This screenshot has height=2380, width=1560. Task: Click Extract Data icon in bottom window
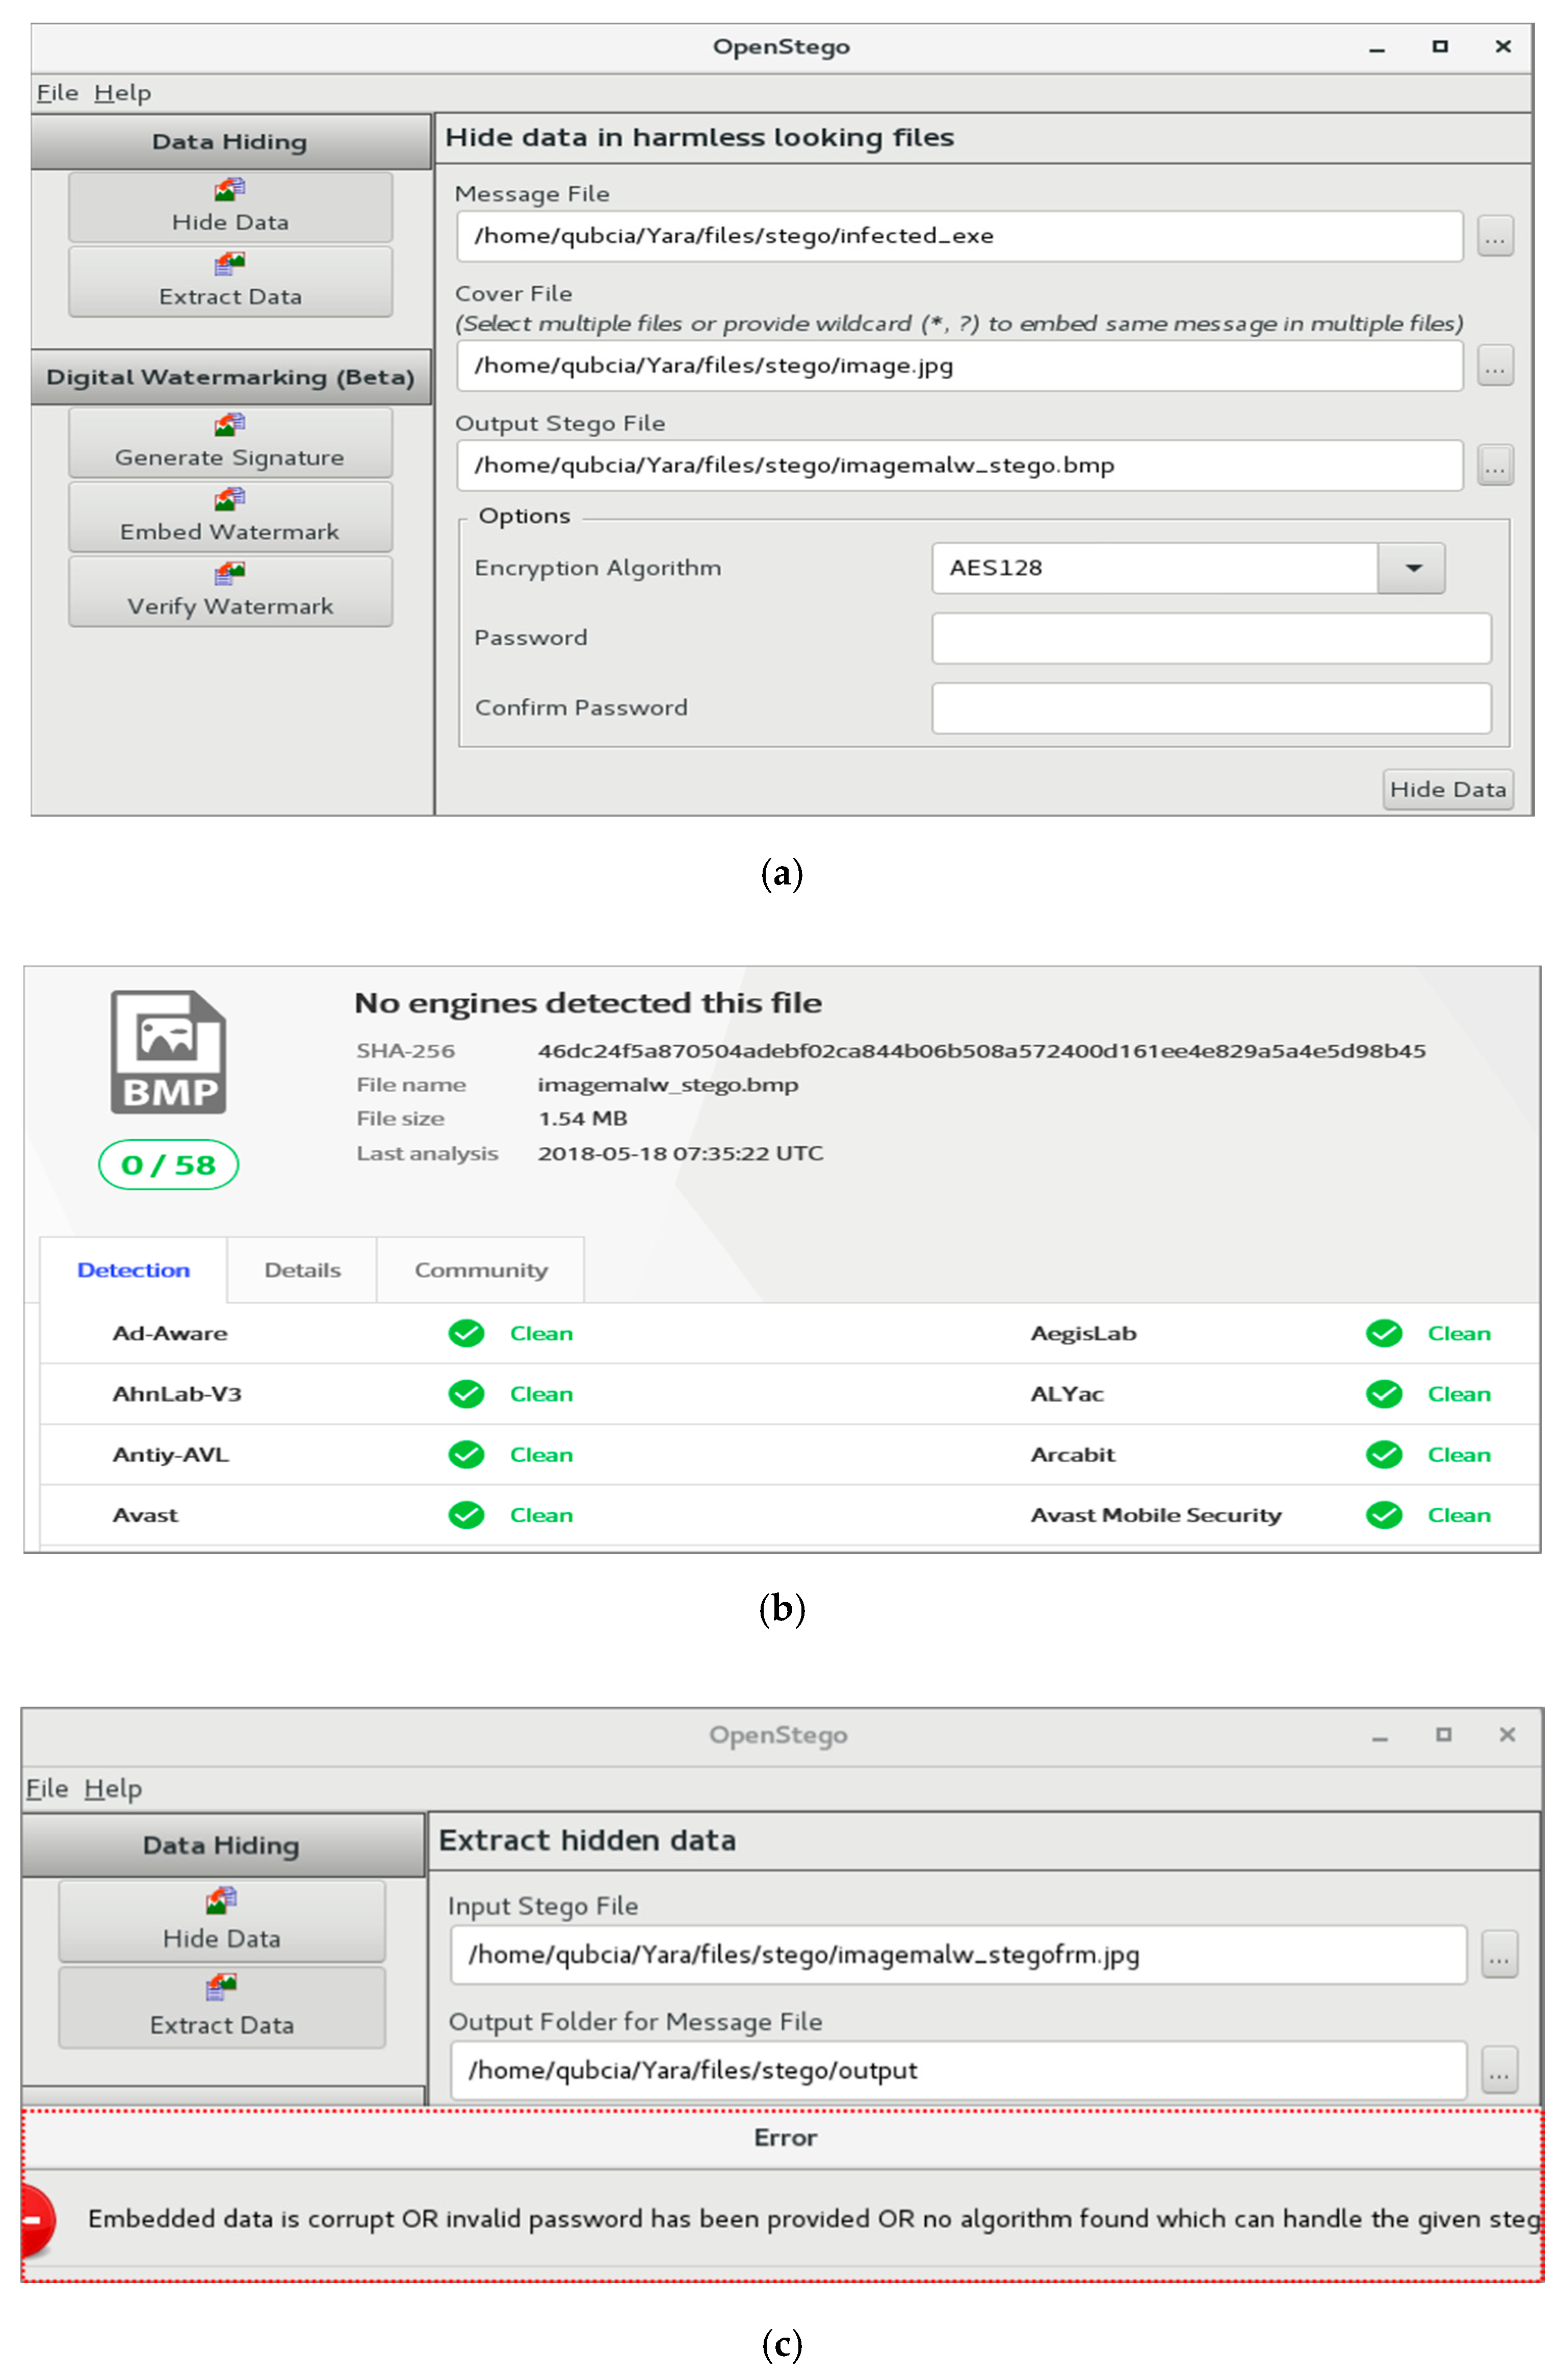[221, 1987]
